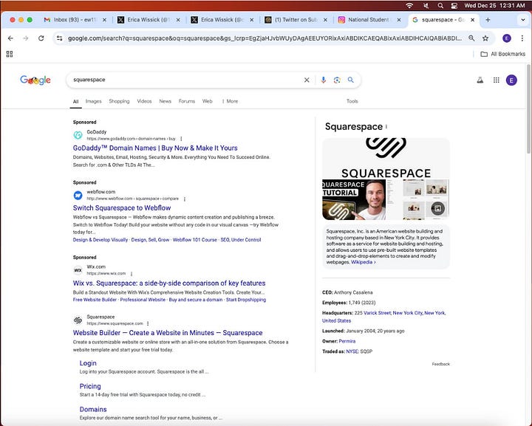Viewport: 532px width, 426px height.
Task: Click the Squarespace favicon in the result
Action: point(78,320)
